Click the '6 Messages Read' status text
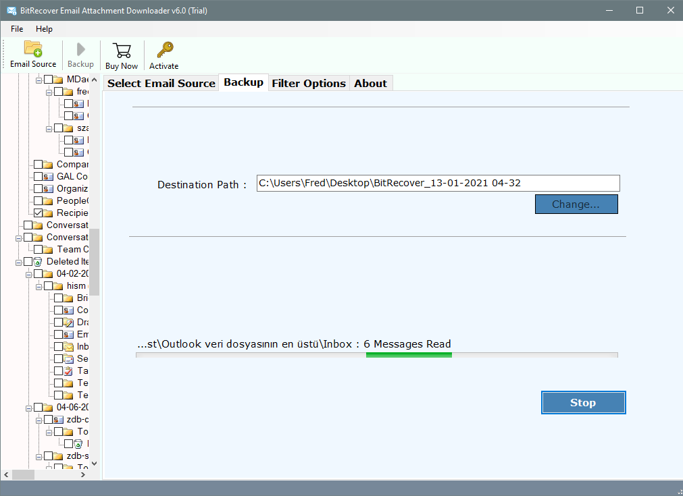 [x=407, y=344]
